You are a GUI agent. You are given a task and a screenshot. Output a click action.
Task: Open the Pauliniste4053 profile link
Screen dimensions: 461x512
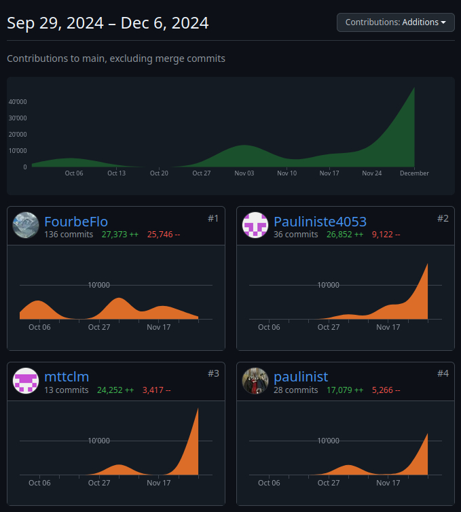point(320,221)
